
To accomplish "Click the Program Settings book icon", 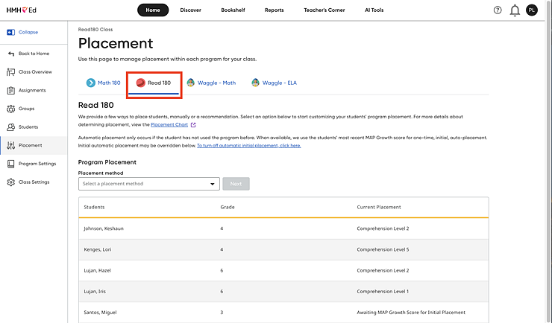I will (11, 164).
